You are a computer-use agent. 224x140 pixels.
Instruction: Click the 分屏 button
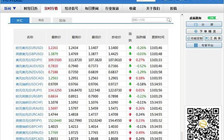204,24
